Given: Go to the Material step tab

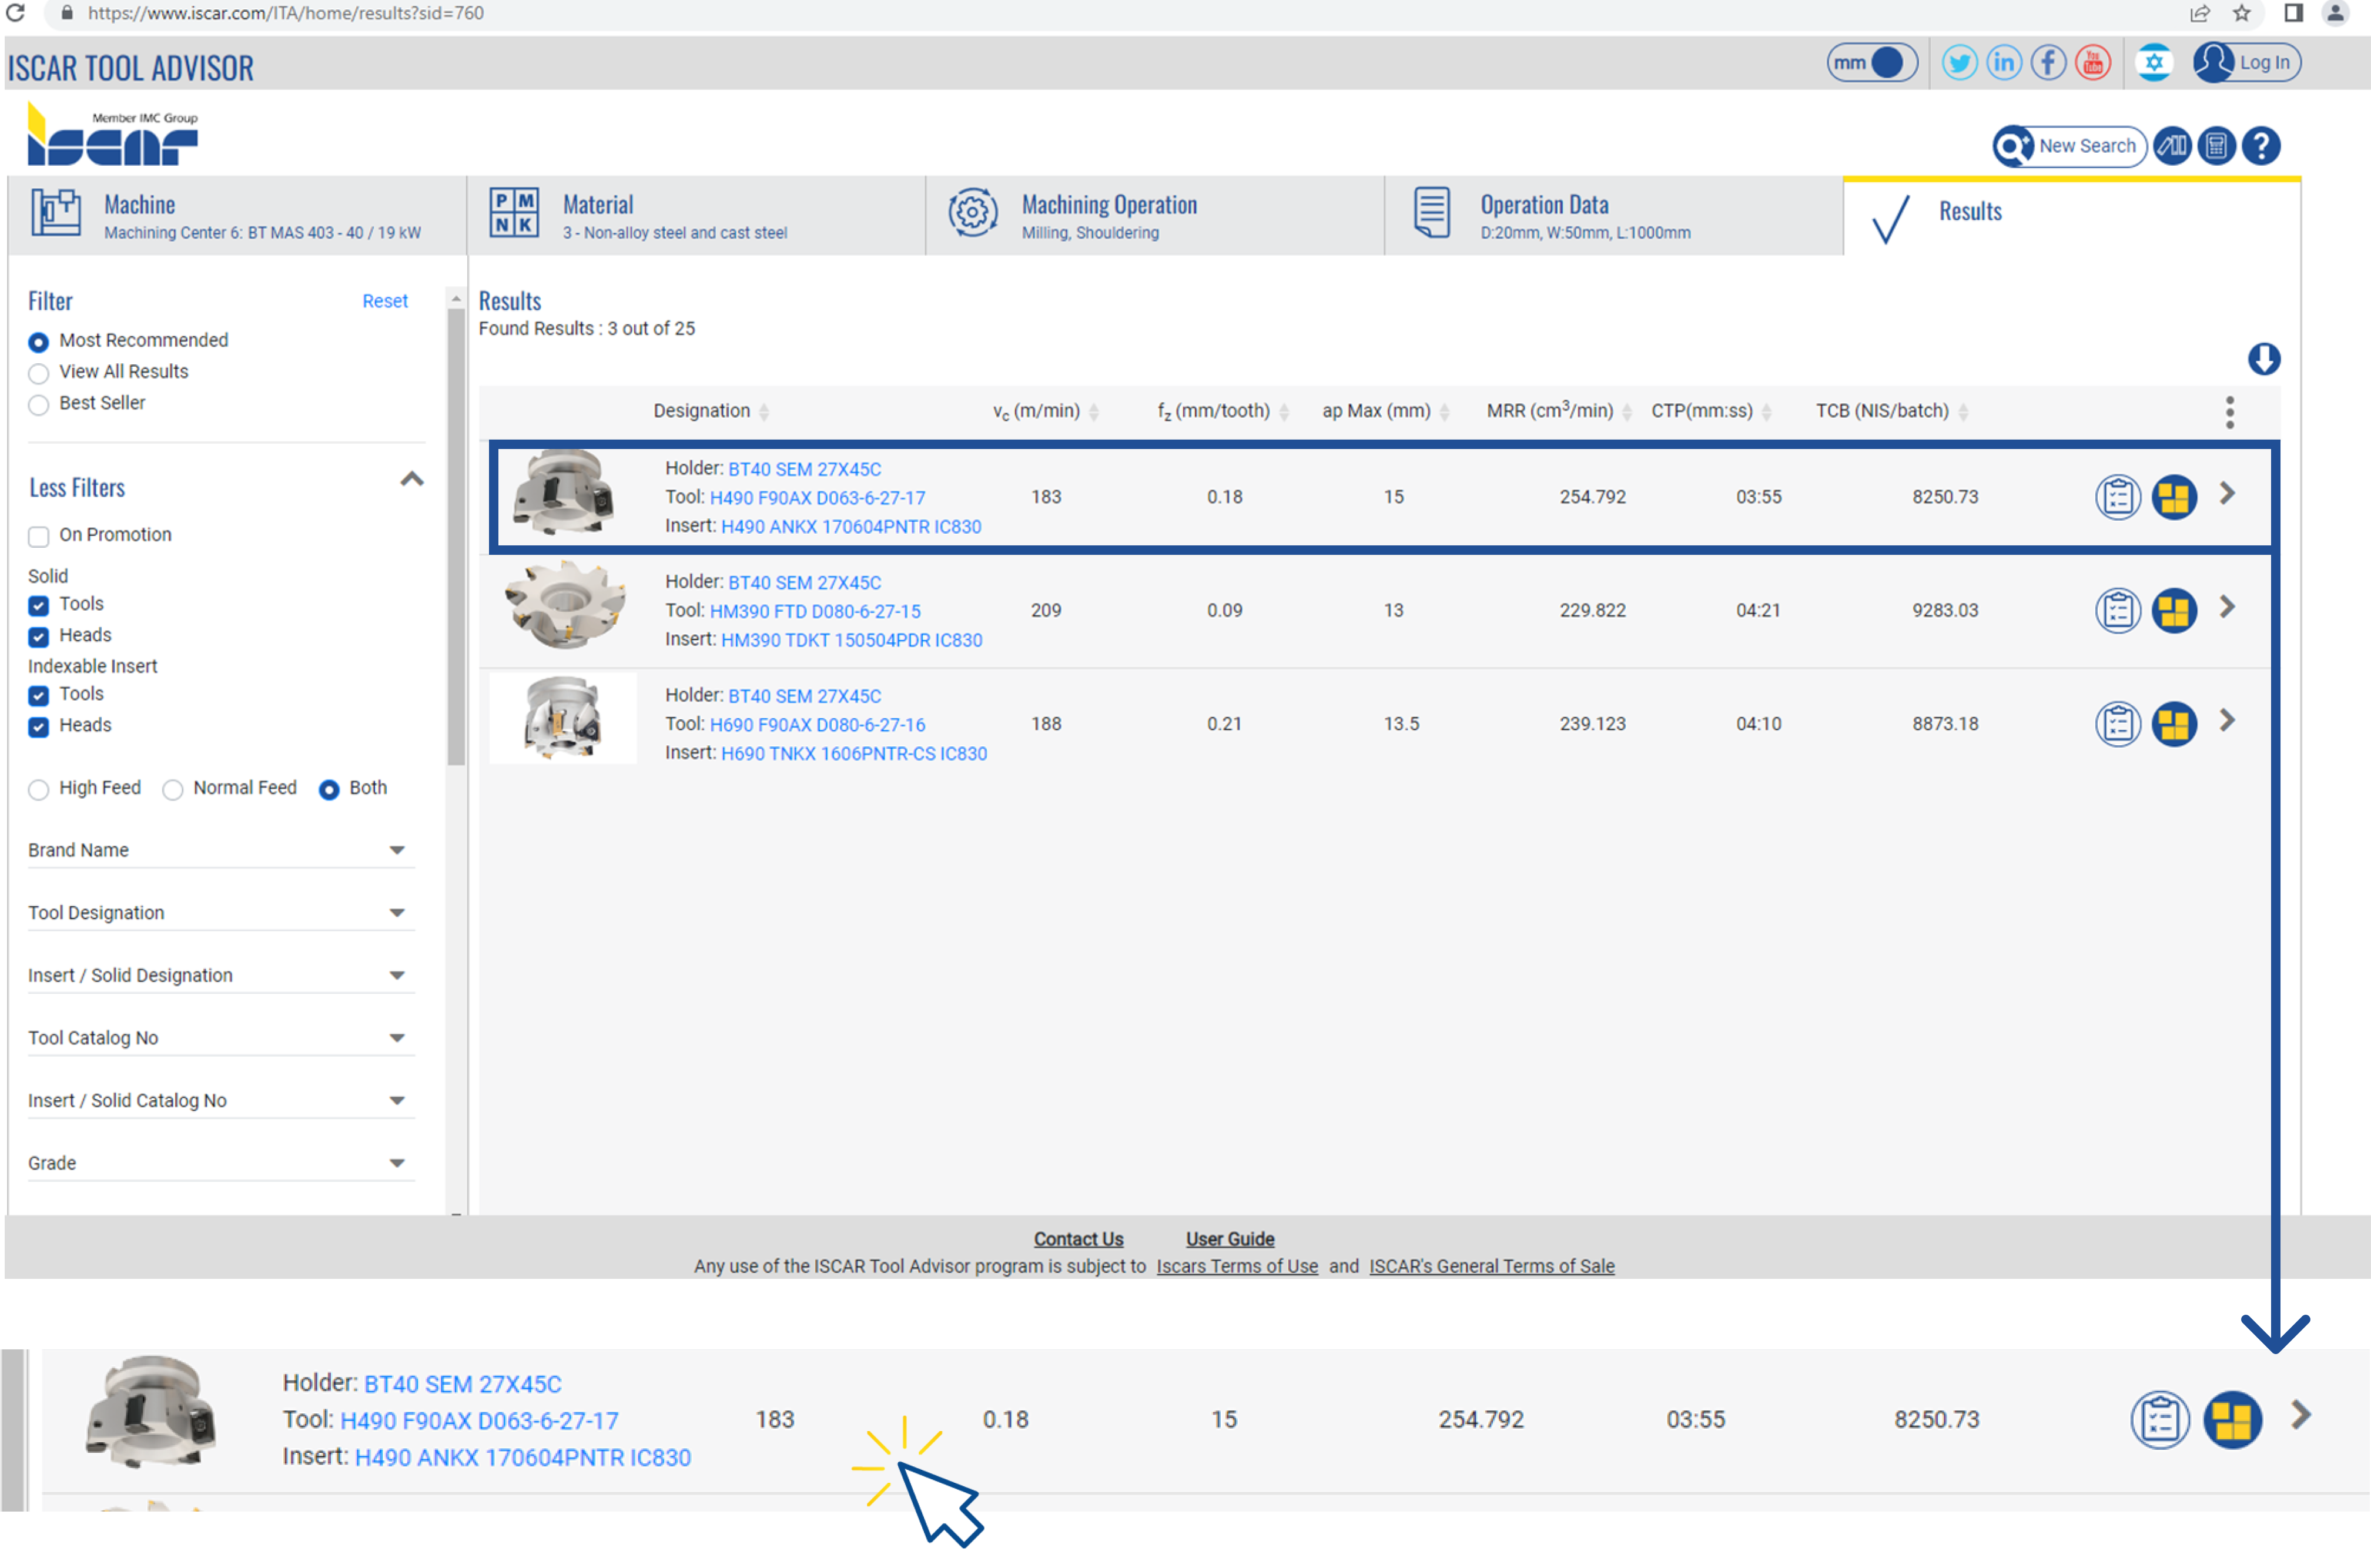Looking at the screenshot, I should coord(696,217).
